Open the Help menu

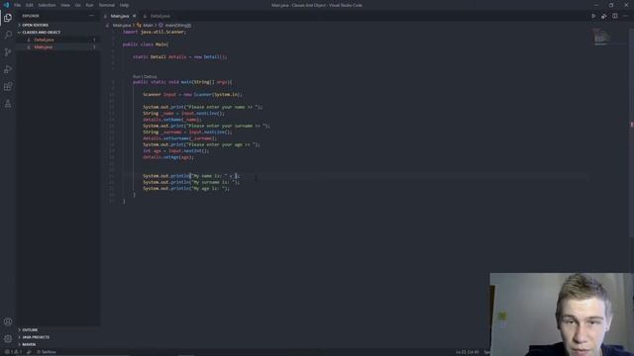click(124, 5)
